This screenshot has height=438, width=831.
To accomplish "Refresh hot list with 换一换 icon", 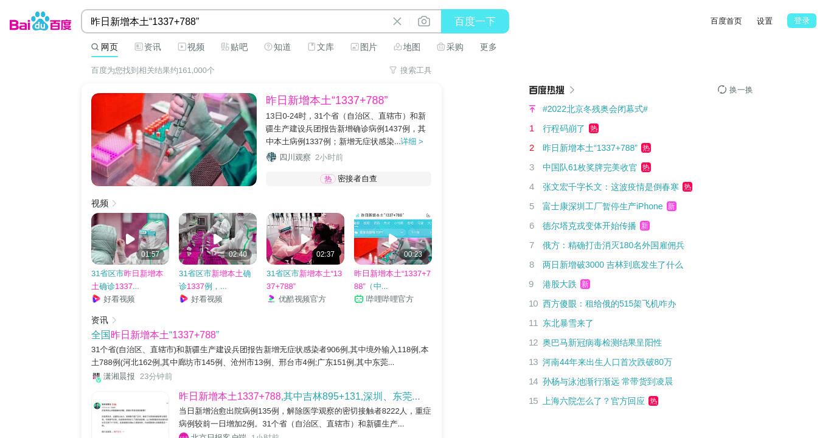I will [x=722, y=89].
